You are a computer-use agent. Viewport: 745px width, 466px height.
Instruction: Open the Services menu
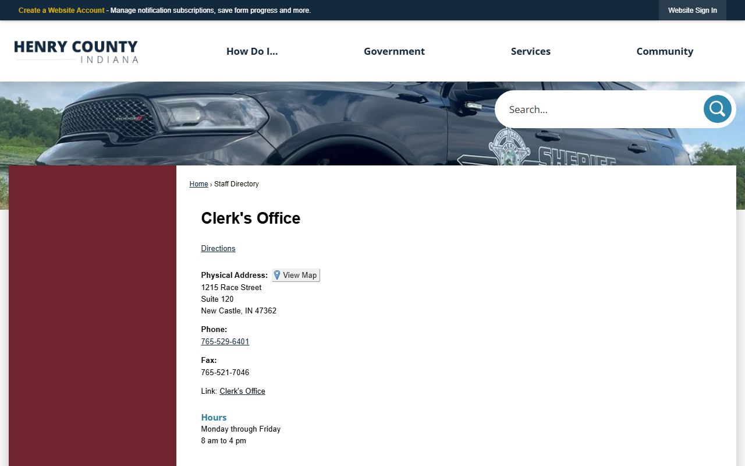pos(531,51)
